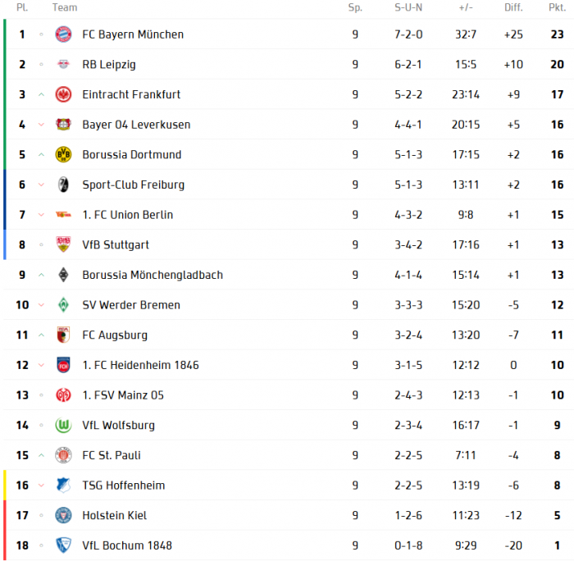Open the Holstein Kiel team link
The height and width of the screenshot is (561, 574).
point(115,515)
